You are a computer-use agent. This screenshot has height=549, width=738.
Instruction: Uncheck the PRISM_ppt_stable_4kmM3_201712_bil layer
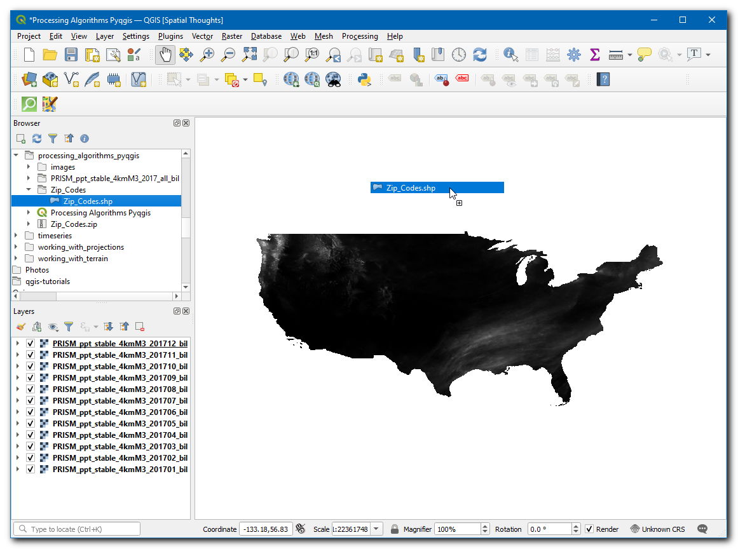pyautogui.click(x=30, y=344)
